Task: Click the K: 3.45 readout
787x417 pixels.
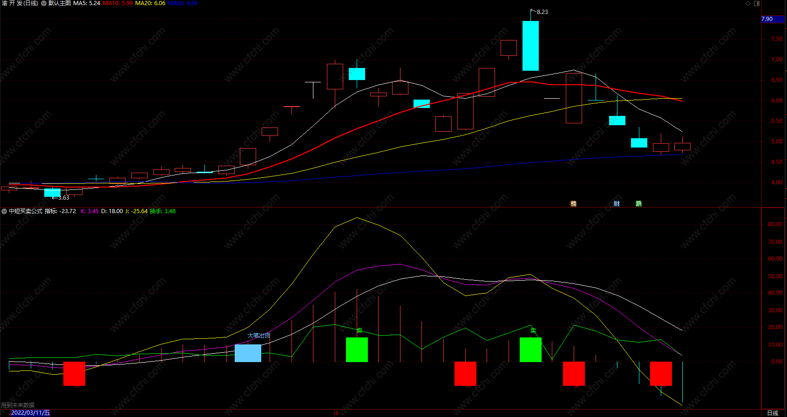Action: 89,211
